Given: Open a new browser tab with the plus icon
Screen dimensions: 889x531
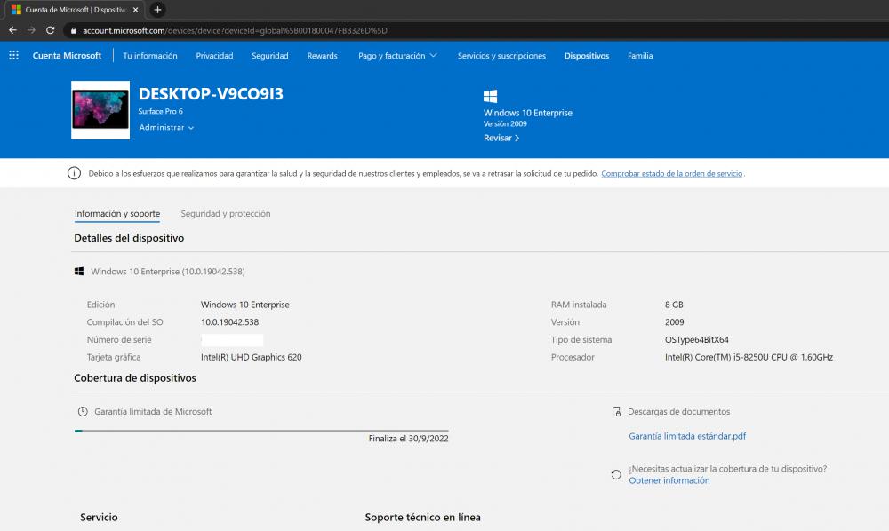Looking at the screenshot, I should pos(157,10).
